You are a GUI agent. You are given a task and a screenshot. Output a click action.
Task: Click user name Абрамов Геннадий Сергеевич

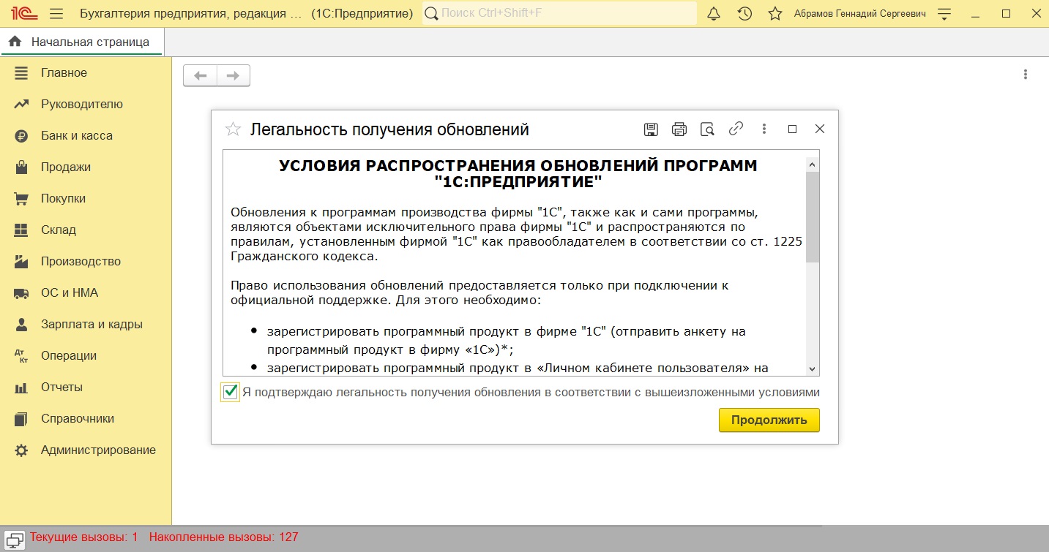[x=860, y=13]
